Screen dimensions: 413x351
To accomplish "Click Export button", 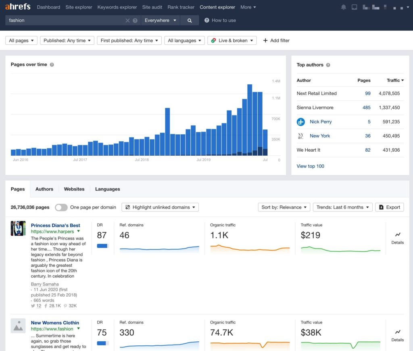I will 390,207.
